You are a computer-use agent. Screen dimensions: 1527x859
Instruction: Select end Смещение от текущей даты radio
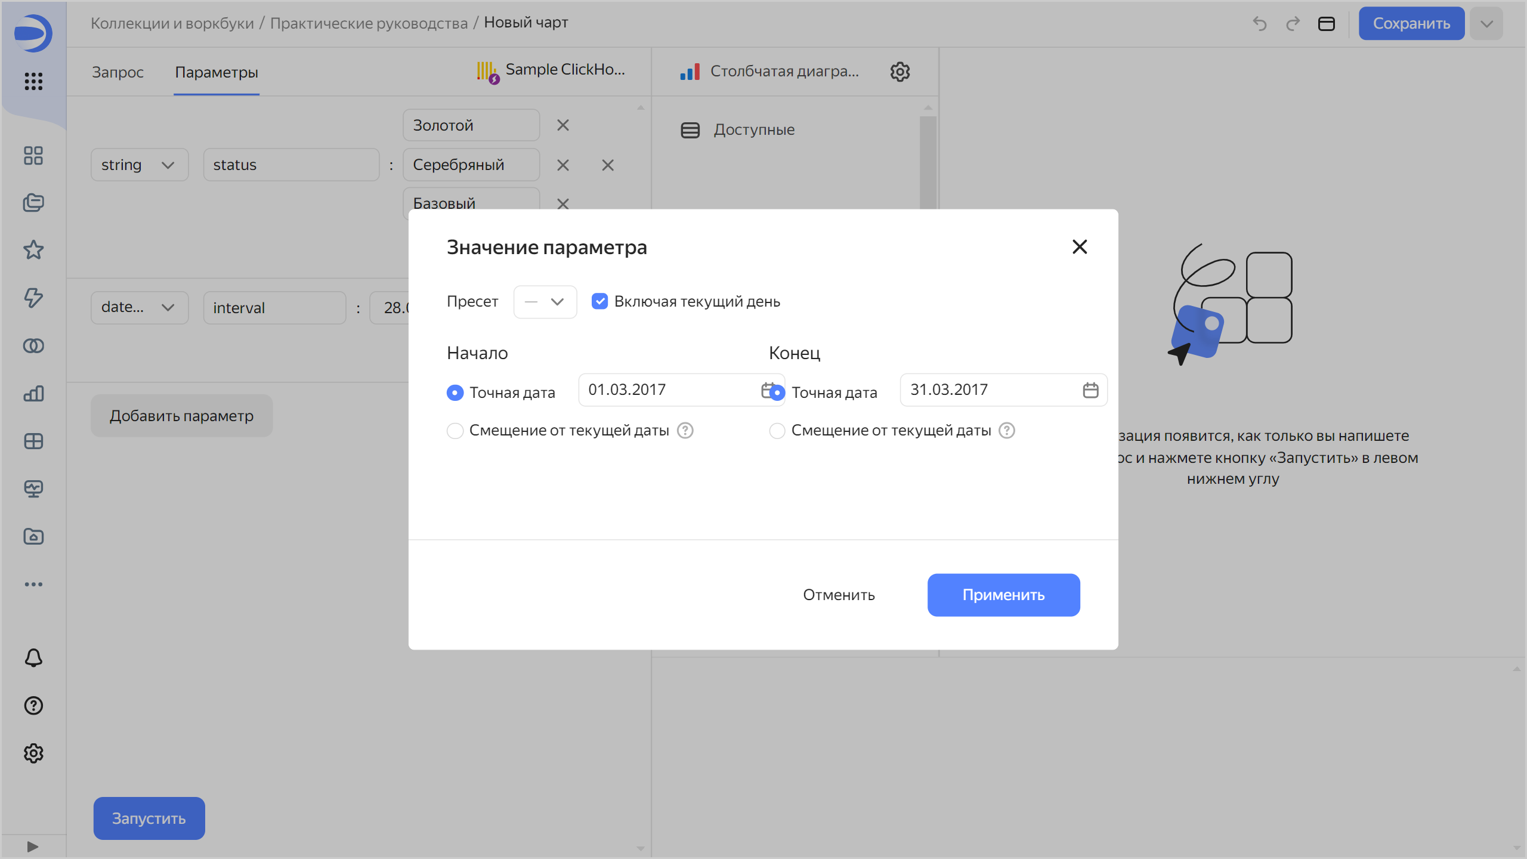pos(777,431)
